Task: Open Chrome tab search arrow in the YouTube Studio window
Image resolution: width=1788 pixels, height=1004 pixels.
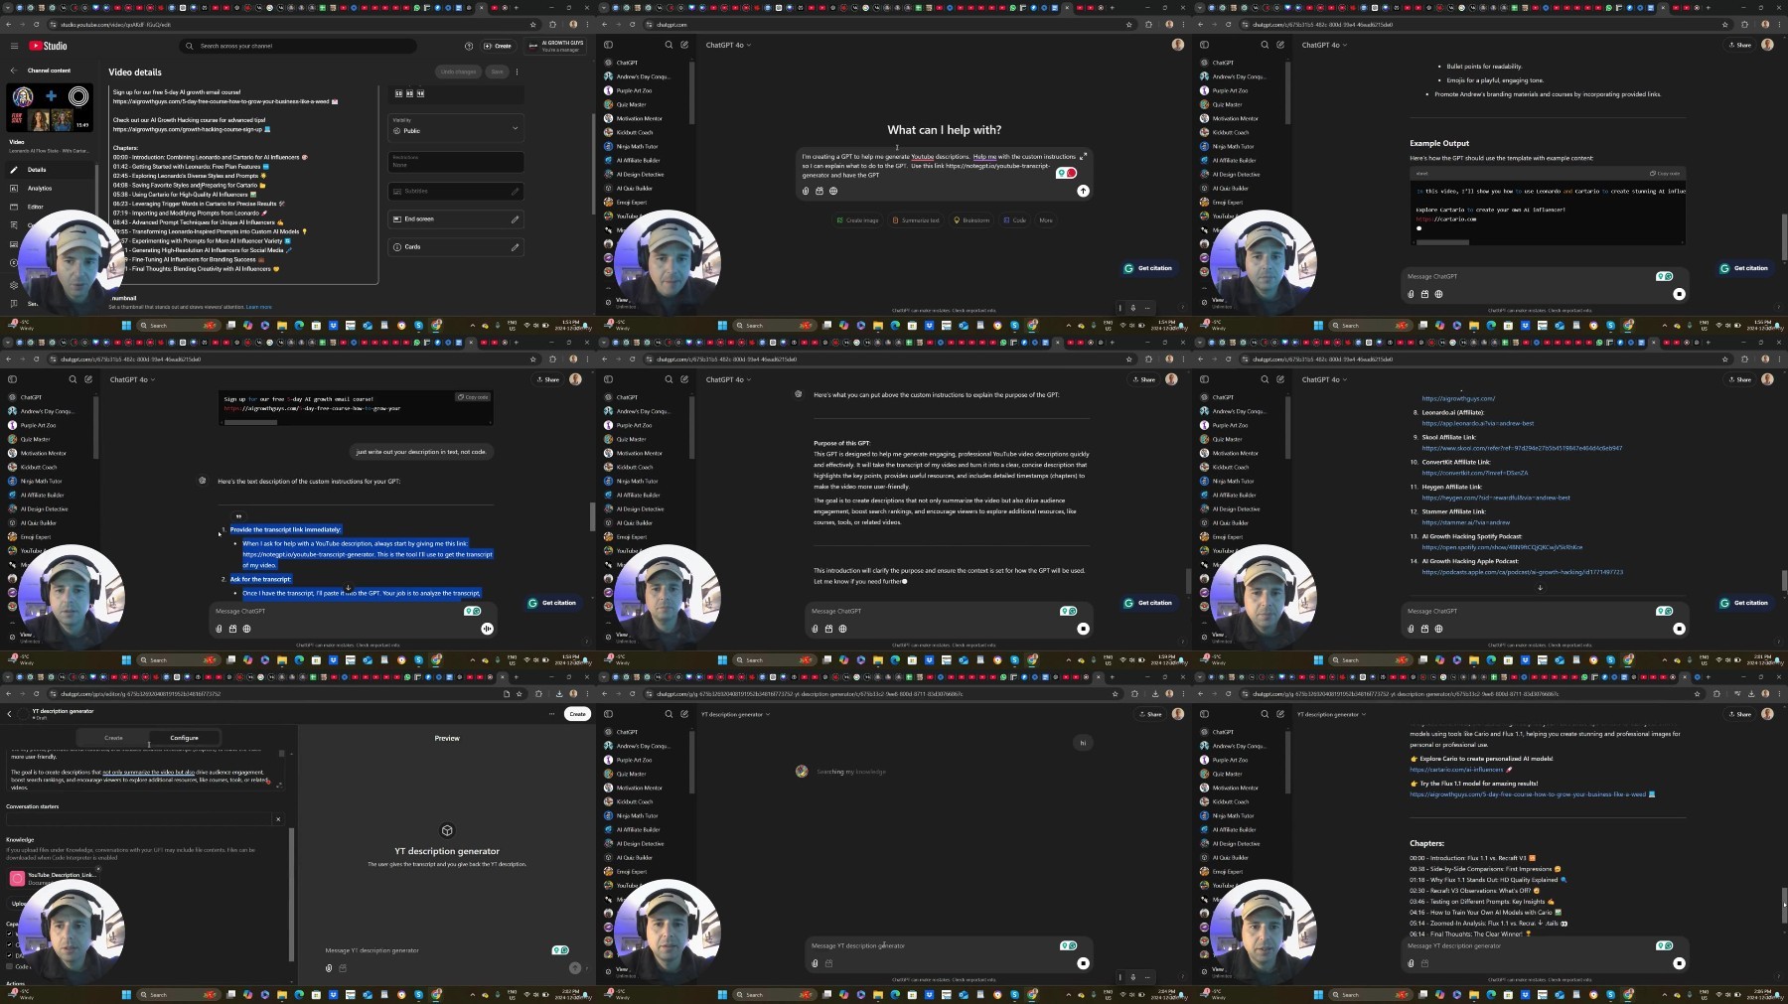Action: point(6,7)
